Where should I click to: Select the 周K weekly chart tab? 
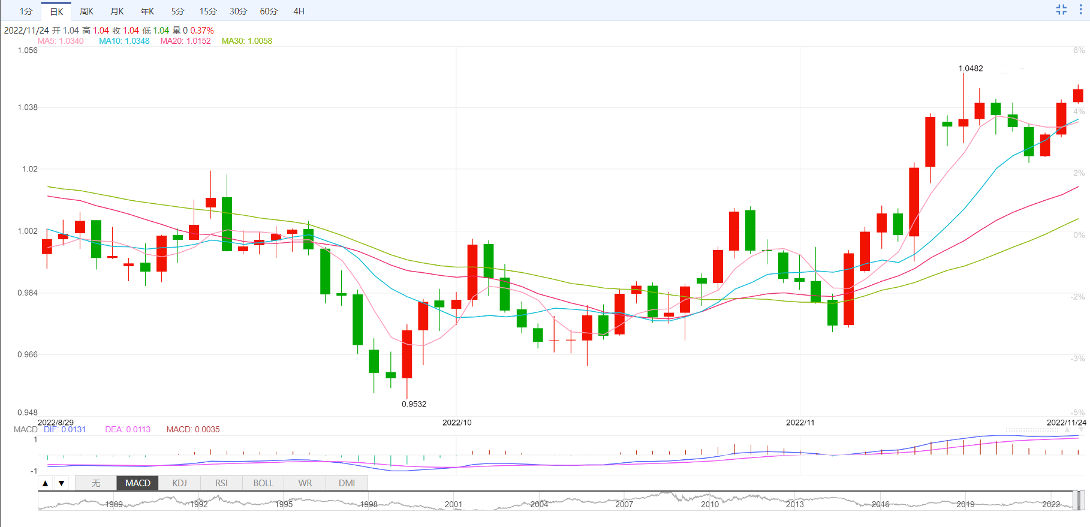(x=86, y=11)
